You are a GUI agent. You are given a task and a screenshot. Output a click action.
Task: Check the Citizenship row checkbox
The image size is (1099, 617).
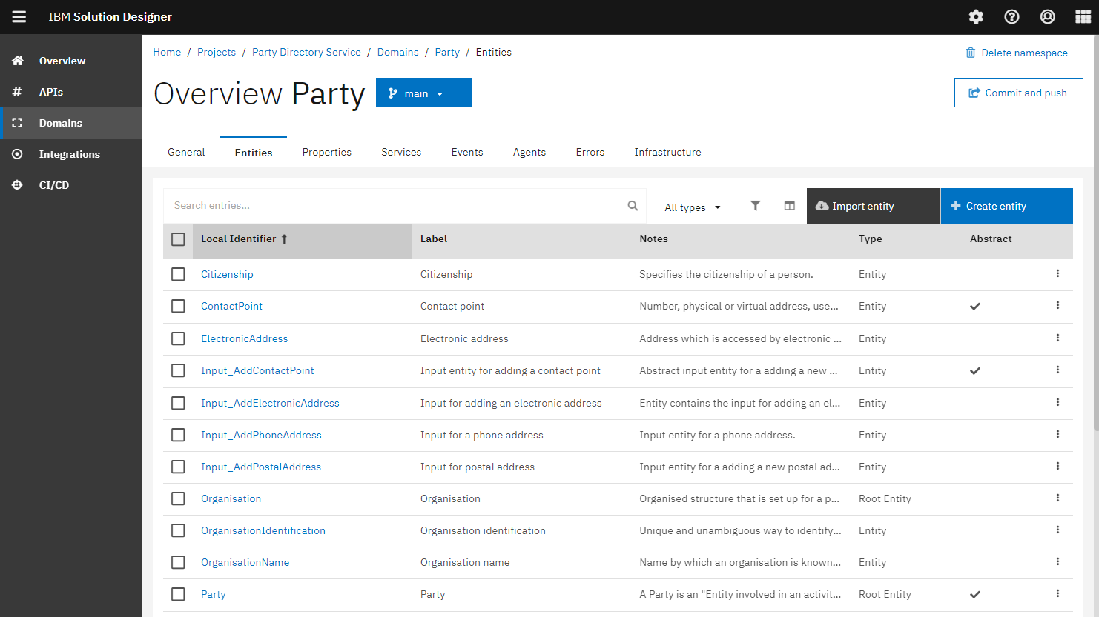pyautogui.click(x=178, y=274)
